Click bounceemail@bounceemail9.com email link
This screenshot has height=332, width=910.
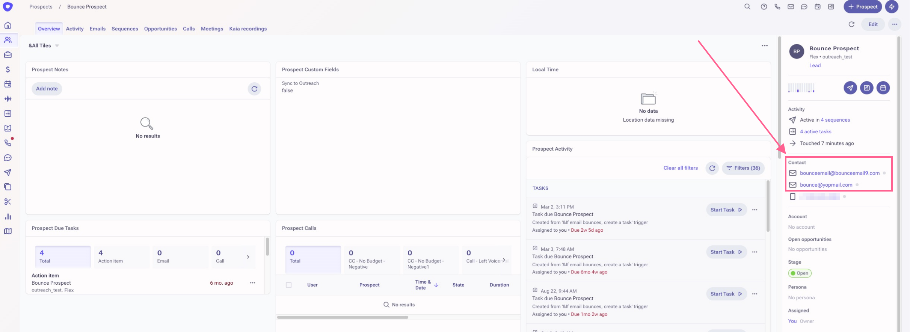[x=840, y=173]
